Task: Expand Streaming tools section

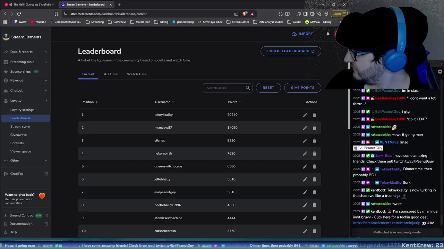Action: [x=25, y=62]
